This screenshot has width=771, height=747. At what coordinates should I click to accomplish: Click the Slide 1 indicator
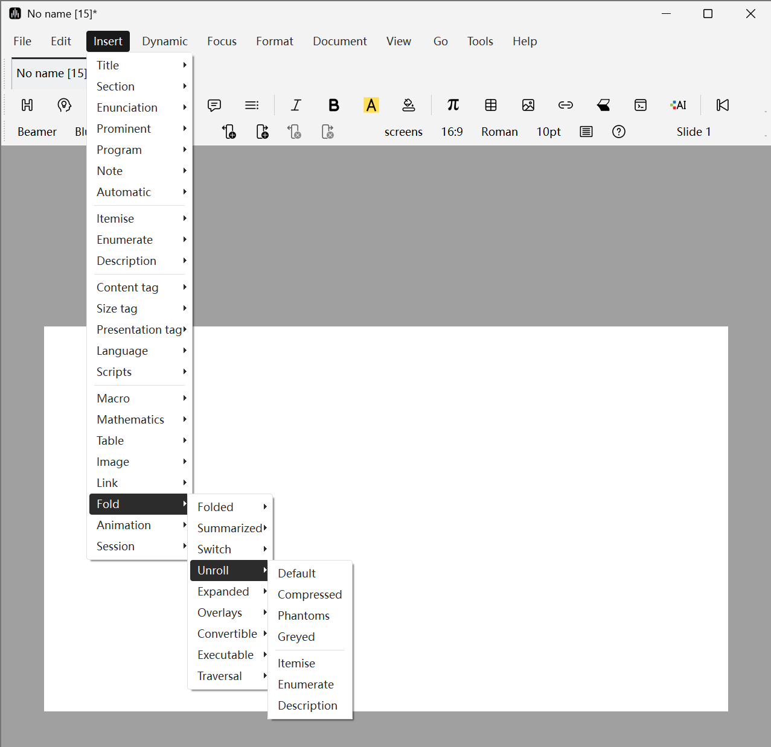pyautogui.click(x=693, y=132)
